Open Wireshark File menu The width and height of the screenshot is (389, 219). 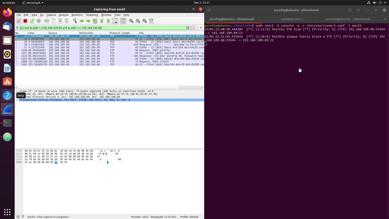pyautogui.click(x=19, y=15)
